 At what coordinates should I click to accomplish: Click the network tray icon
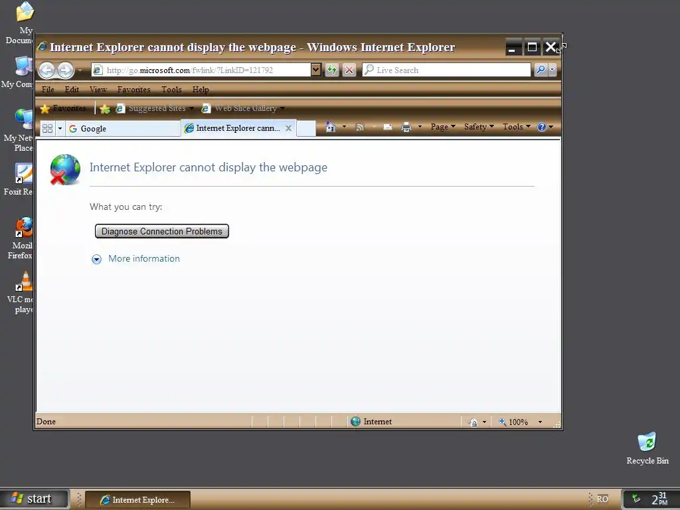point(636,499)
